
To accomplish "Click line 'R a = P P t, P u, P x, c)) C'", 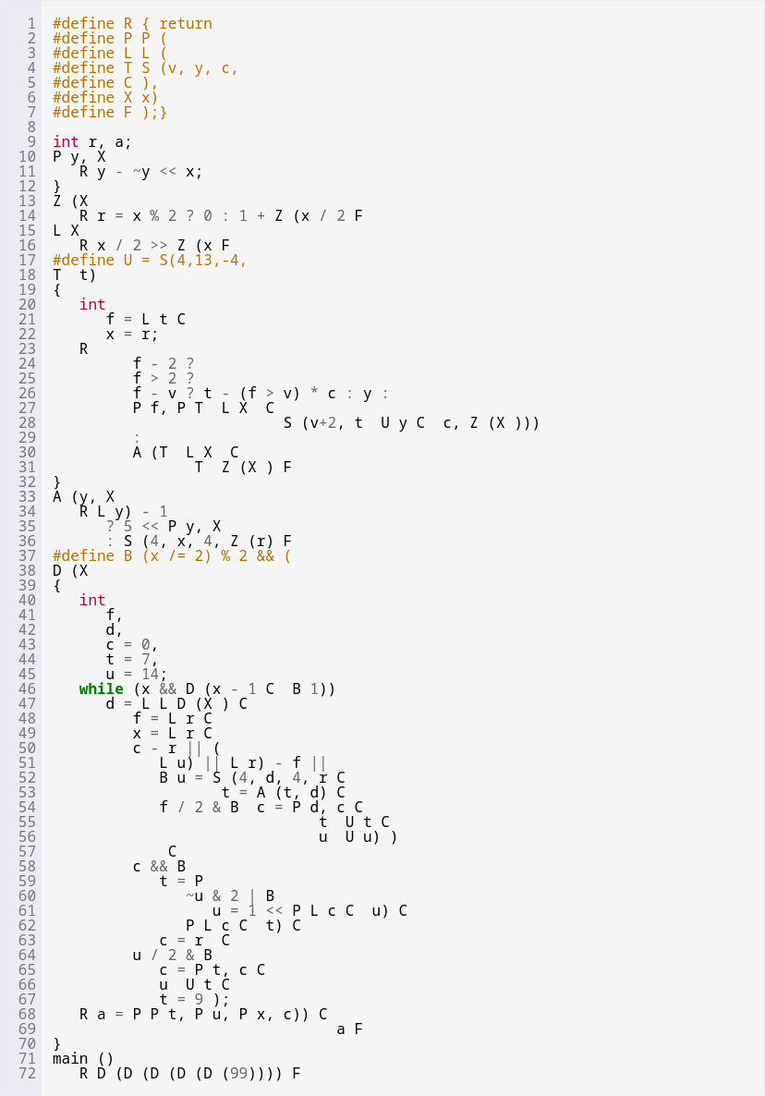I will [x=203, y=1015].
